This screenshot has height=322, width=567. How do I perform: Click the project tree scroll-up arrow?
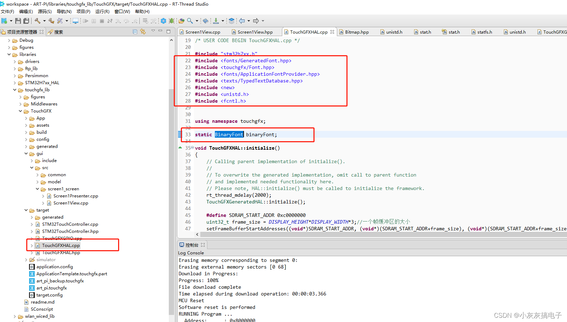[172, 40]
